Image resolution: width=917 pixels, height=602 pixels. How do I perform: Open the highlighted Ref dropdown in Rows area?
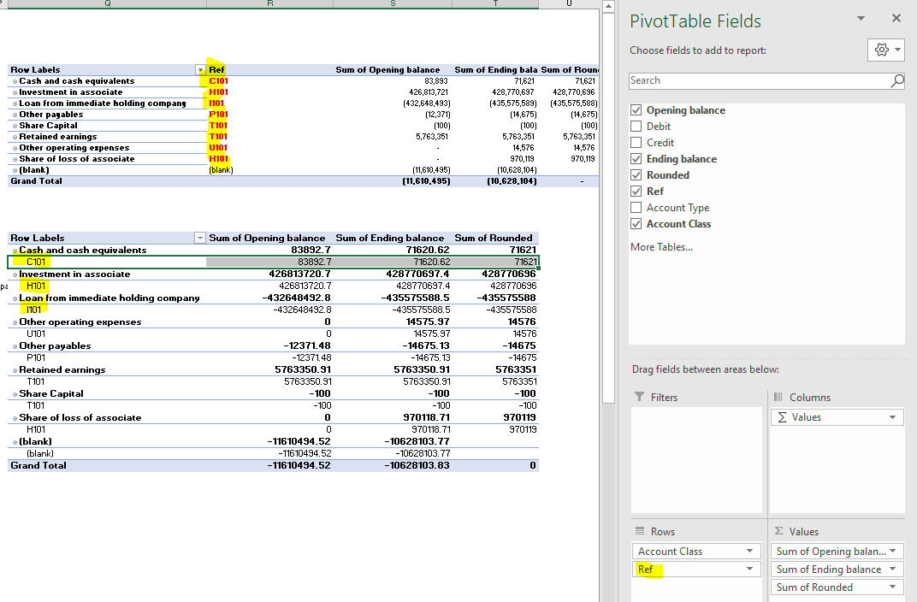tap(752, 569)
